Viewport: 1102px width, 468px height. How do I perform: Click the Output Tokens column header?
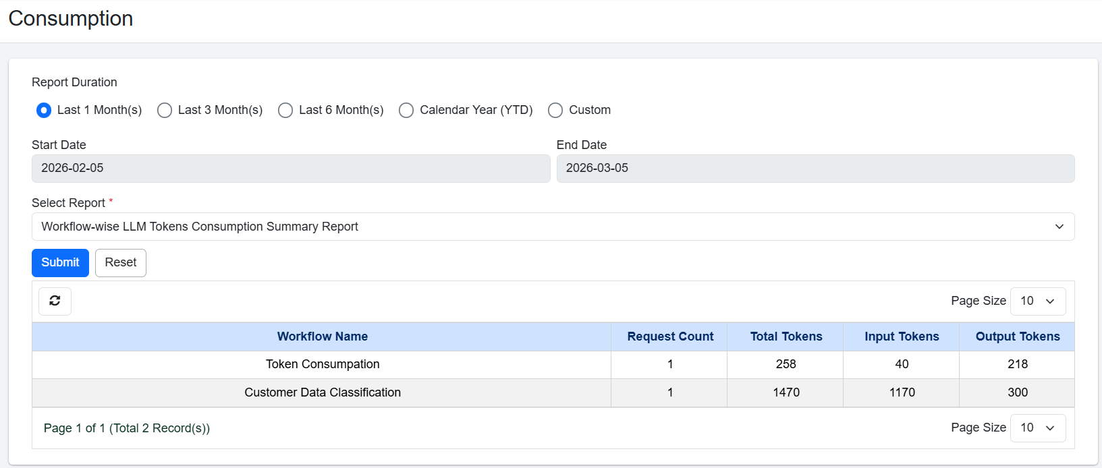[1018, 337]
